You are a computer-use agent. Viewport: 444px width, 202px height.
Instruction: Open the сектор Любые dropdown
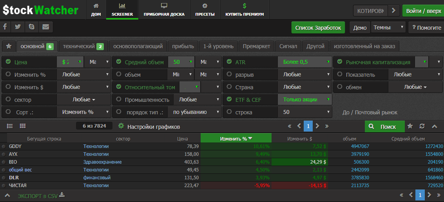pos(83,99)
